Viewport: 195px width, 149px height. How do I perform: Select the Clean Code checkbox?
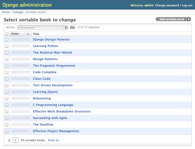pyautogui.click(x=7, y=79)
